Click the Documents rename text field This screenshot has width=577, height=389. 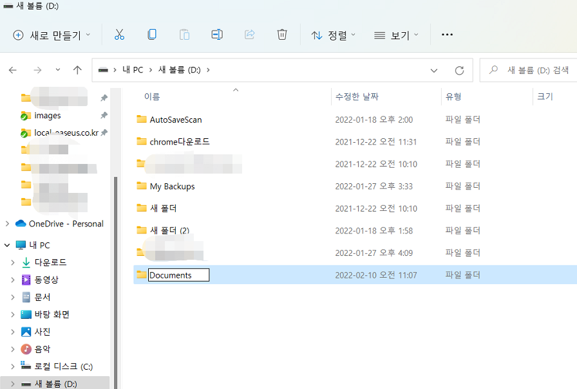178,275
